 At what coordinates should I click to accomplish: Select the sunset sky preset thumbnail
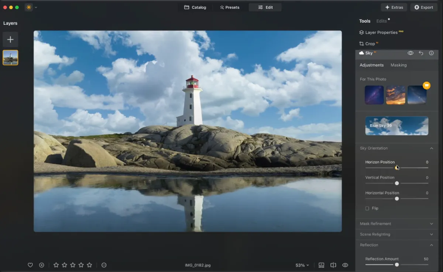pyautogui.click(x=395, y=95)
